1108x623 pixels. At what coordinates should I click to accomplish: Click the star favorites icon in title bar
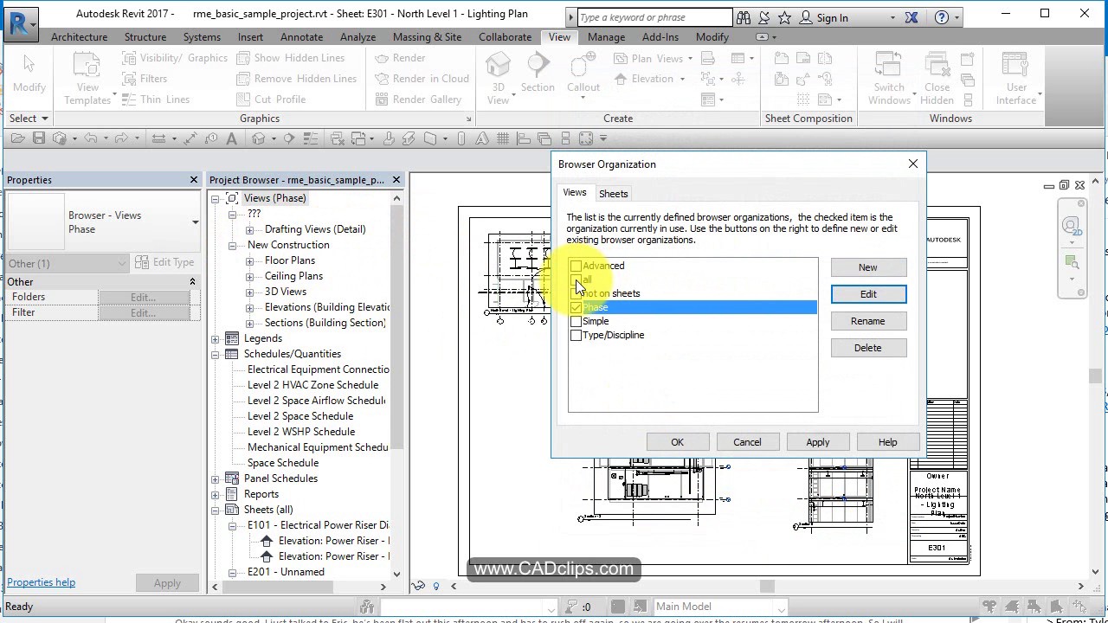pyautogui.click(x=784, y=17)
